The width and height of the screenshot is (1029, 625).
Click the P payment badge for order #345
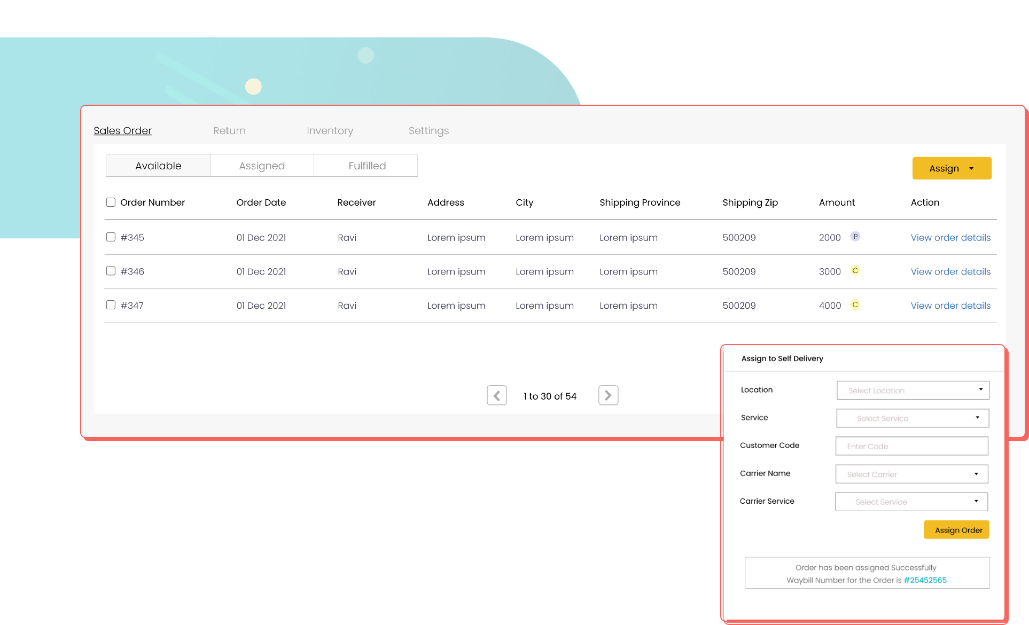pos(855,236)
